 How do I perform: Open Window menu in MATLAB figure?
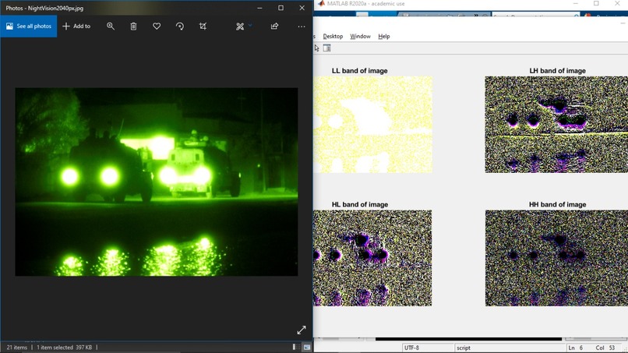[360, 36]
